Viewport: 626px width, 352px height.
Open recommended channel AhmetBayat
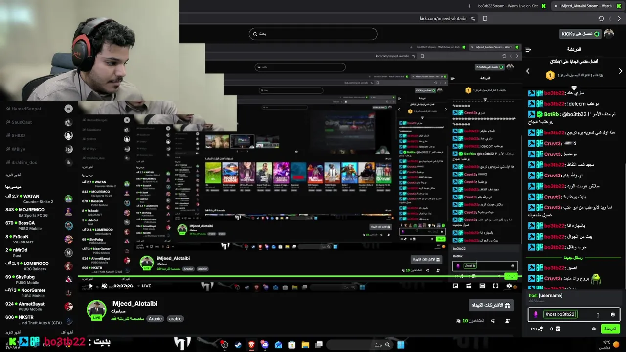pos(39,307)
